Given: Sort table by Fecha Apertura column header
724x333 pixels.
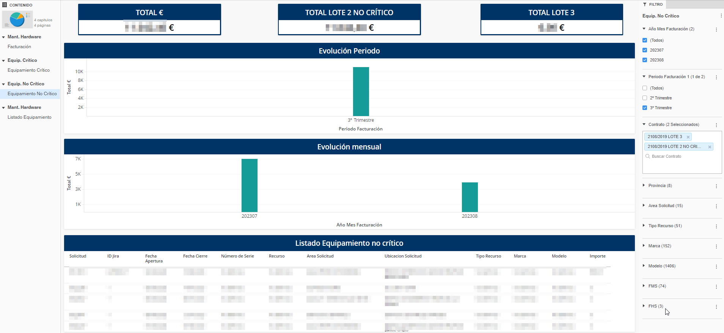Looking at the screenshot, I should (154, 259).
